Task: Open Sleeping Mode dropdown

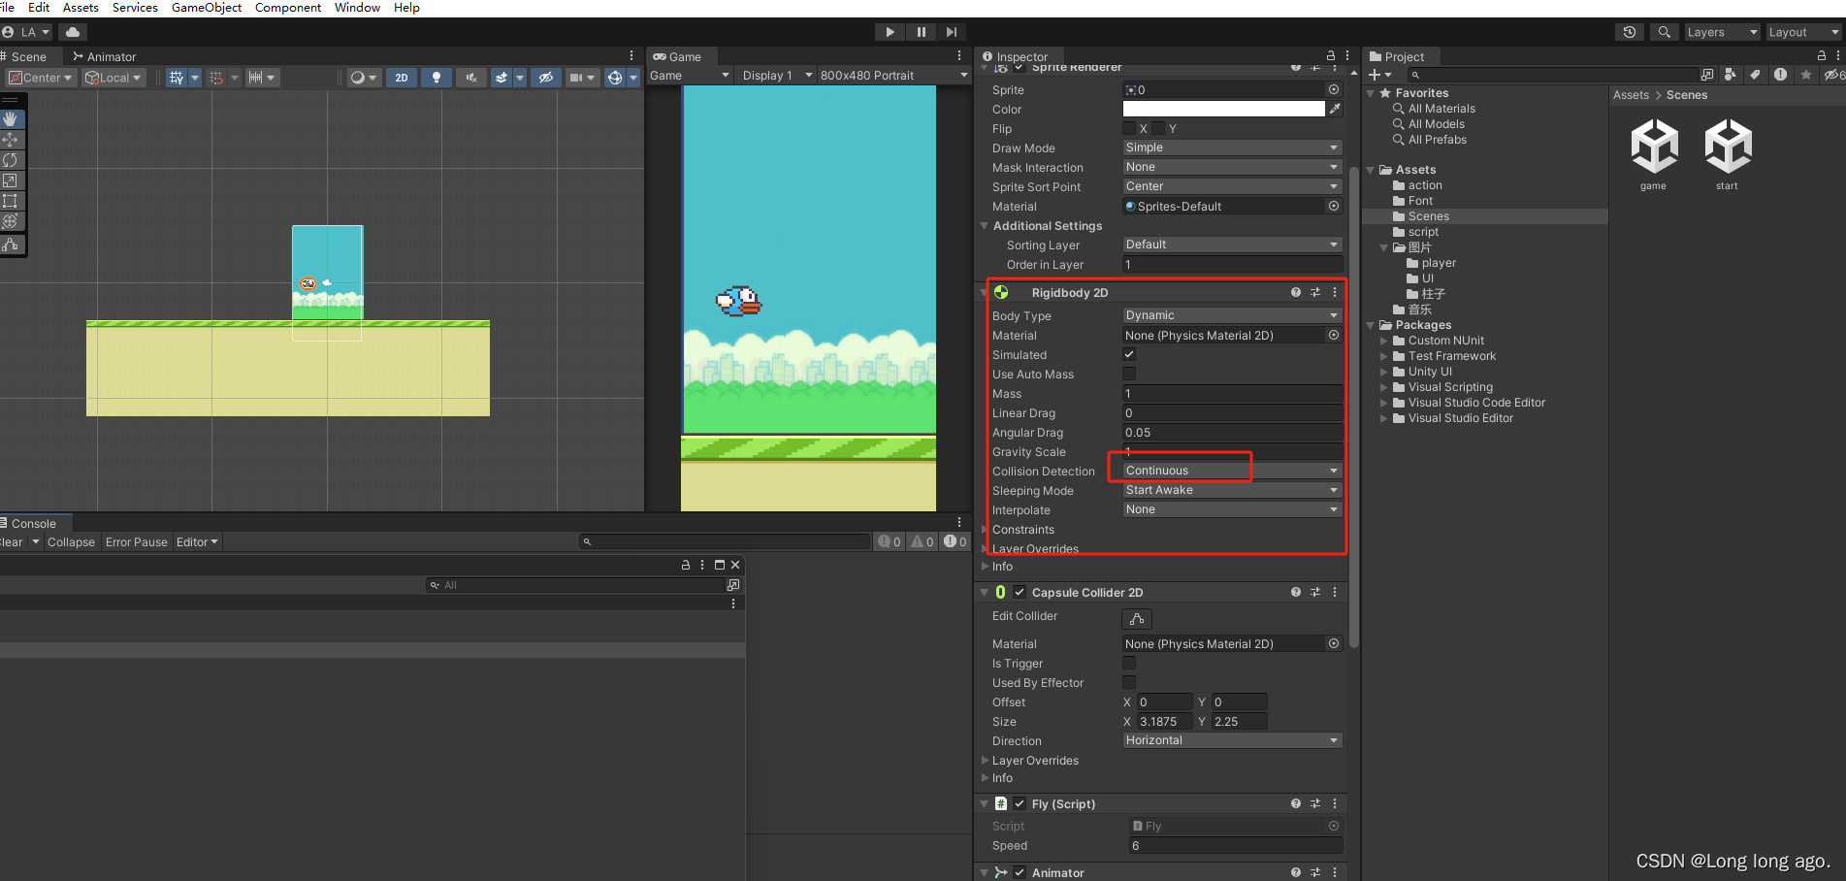Action: tap(1232, 490)
